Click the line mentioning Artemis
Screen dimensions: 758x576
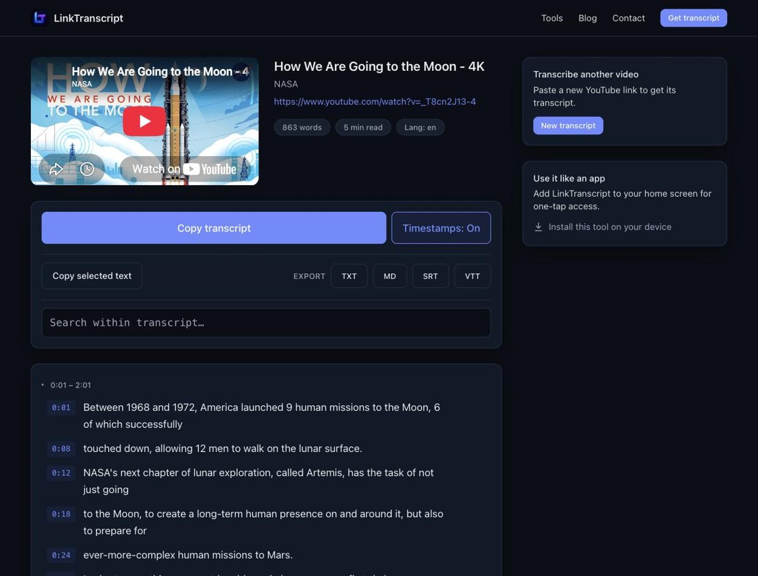[x=258, y=481]
